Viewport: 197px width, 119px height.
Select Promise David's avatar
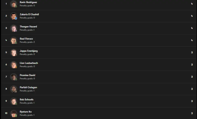pyautogui.click(x=13, y=77)
